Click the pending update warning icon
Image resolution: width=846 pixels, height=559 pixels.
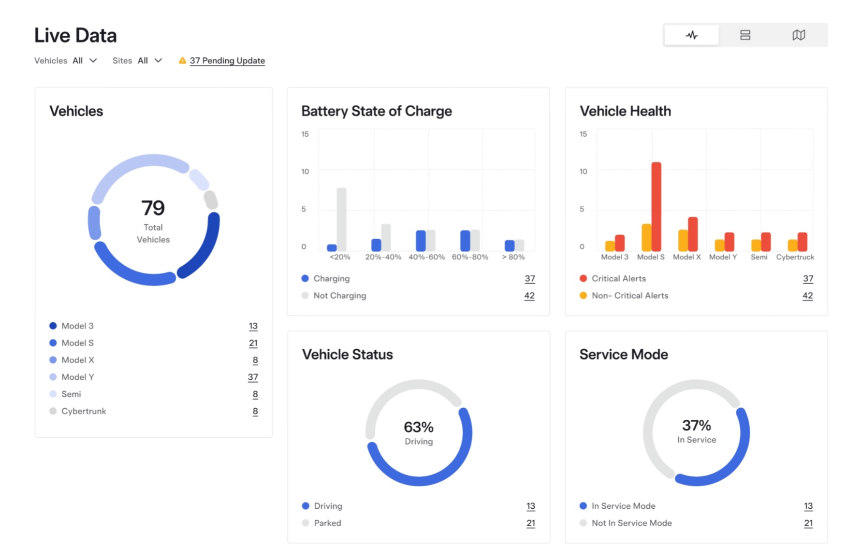182,60
